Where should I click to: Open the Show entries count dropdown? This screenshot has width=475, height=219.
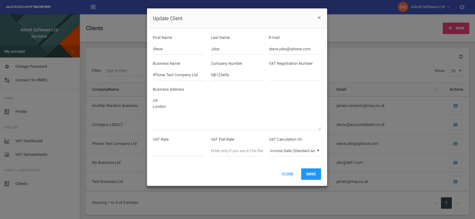pyautogui.click(x=456, y=71)
